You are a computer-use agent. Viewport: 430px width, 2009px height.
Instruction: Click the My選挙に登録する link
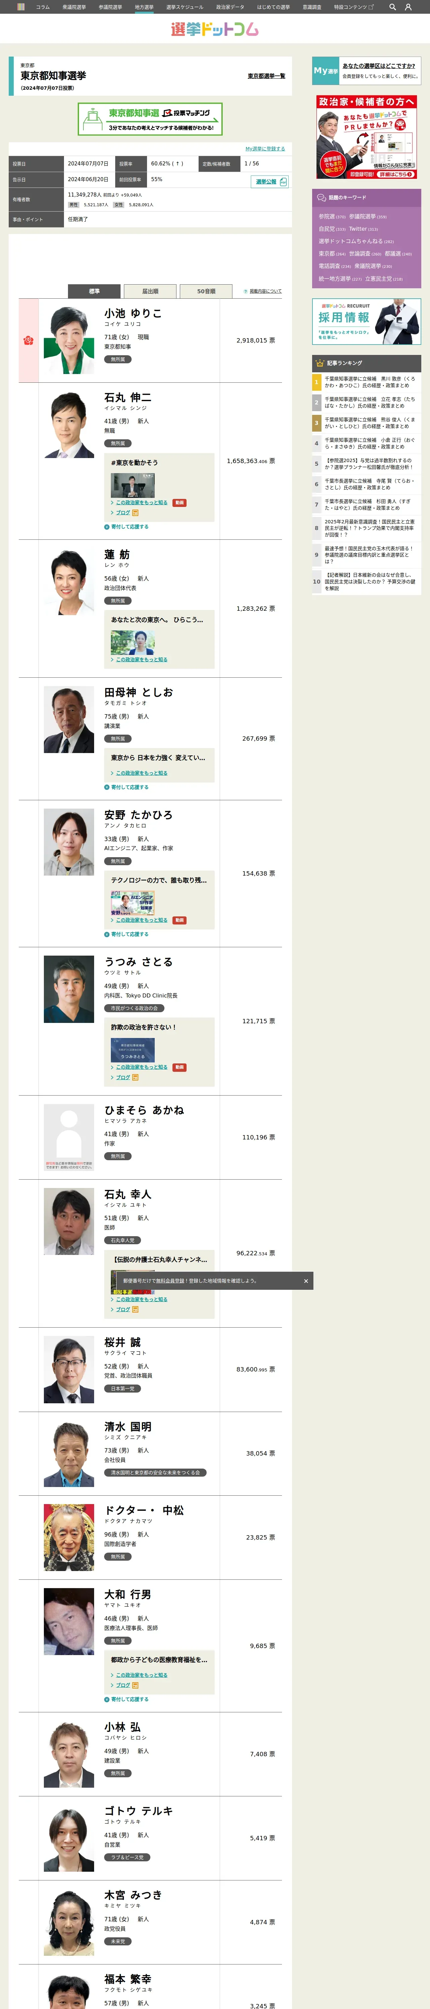pyautogui.click(x=265, y=148)
